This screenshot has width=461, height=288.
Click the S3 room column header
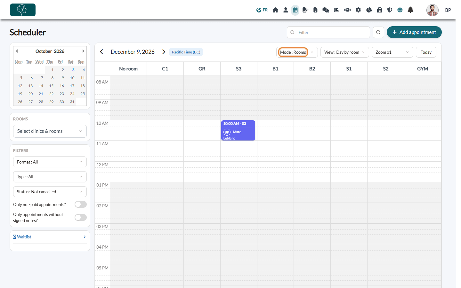(x=239, y=69)
